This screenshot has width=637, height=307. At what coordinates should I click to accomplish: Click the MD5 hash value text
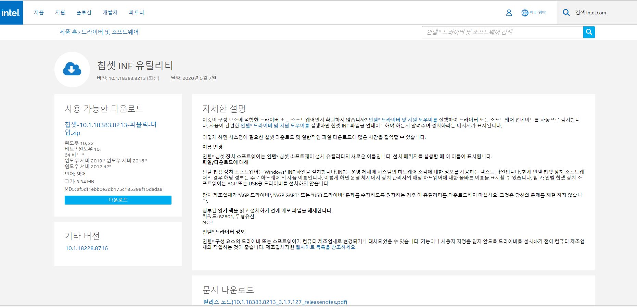[x=119, y=189]
